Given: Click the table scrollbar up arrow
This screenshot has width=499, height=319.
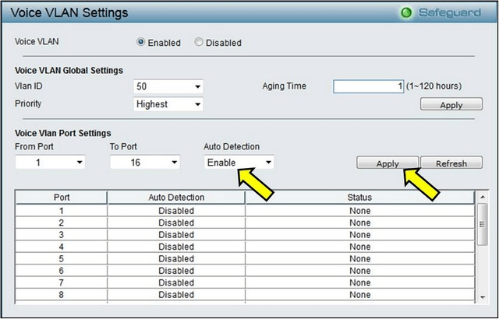Looking at the screenshot, I should pos(483,197).
